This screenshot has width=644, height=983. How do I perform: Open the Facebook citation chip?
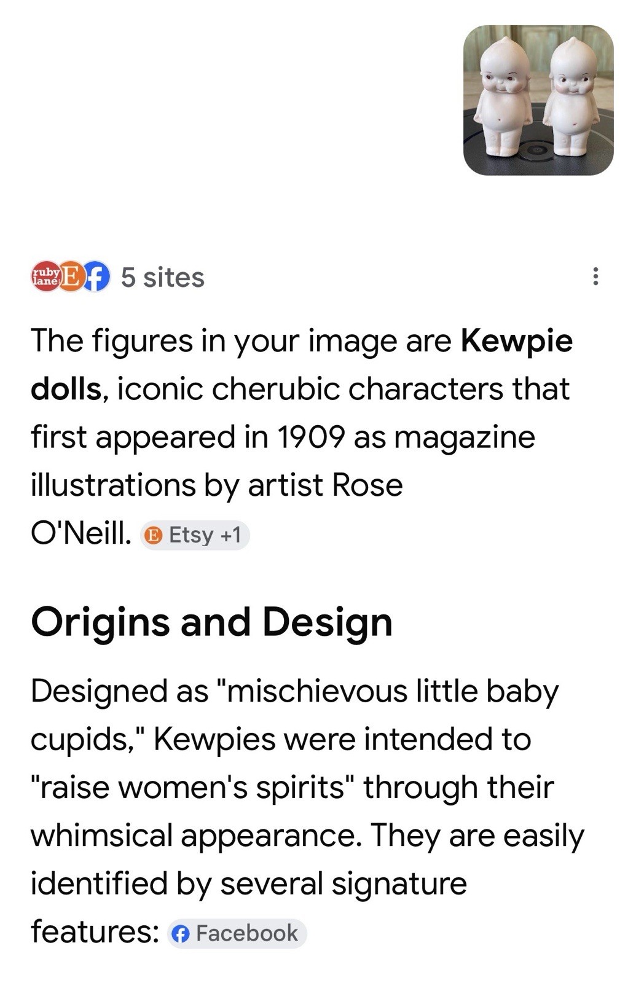click(237, 934)
